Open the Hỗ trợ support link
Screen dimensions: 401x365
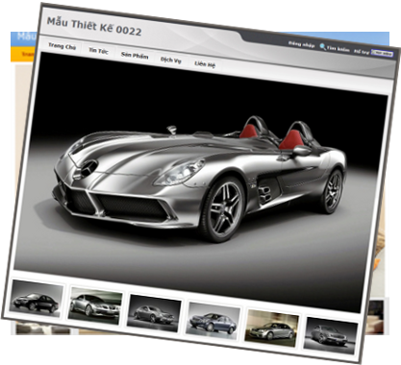tap(362, 51)
